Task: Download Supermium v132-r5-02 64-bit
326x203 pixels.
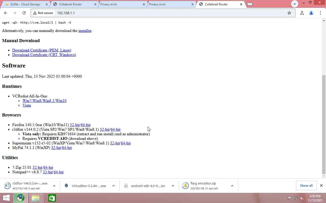Action: 126,143
